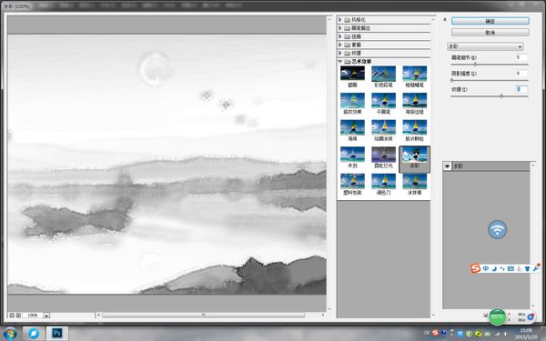
Task: Select the highlighted 水彩 filter thumbnail
Action: [x=414, y=159]
